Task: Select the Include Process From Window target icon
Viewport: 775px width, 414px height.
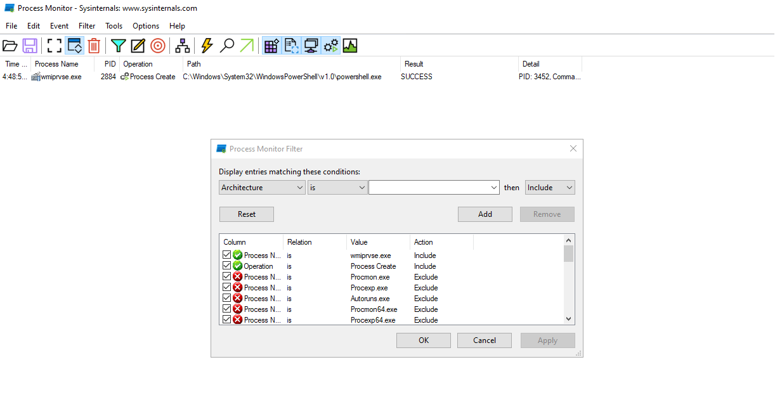Action: (x=158, y=46)
